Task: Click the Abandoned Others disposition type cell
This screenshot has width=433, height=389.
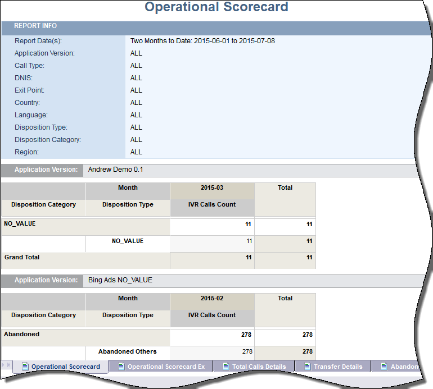Action: pos(128,352)
